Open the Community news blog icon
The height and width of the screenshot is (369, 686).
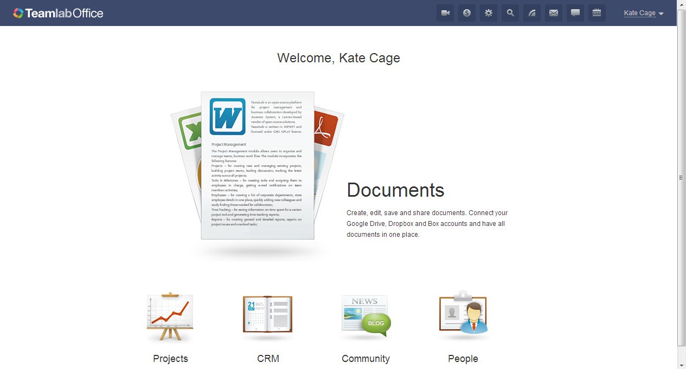point(366,316)
